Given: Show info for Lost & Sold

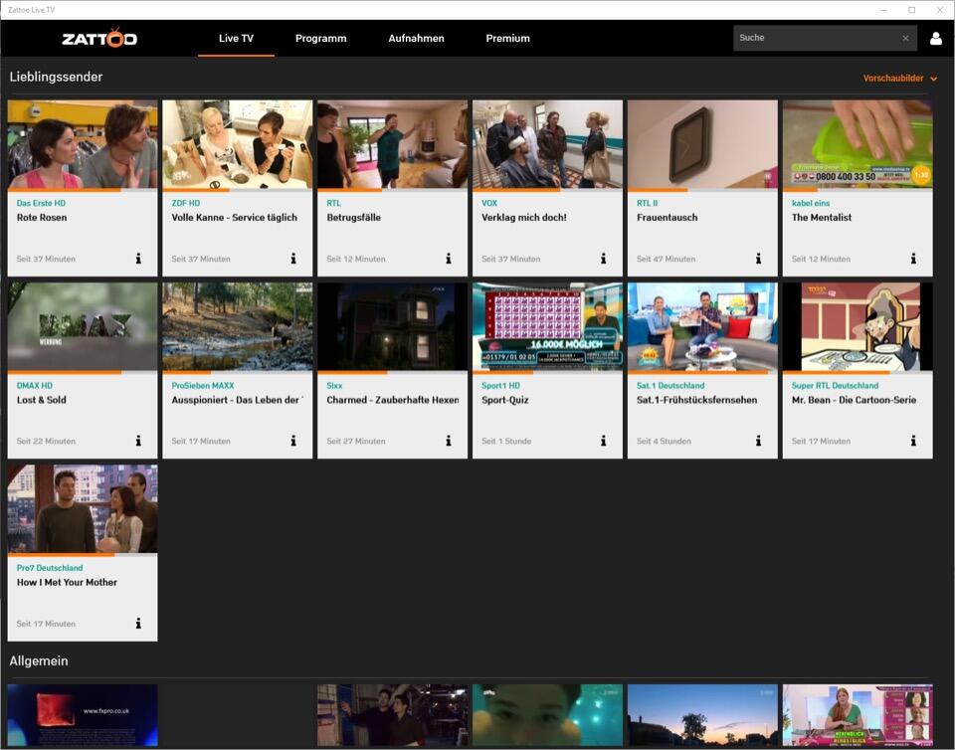Looking at the screenshot, I should coord(138,441).
